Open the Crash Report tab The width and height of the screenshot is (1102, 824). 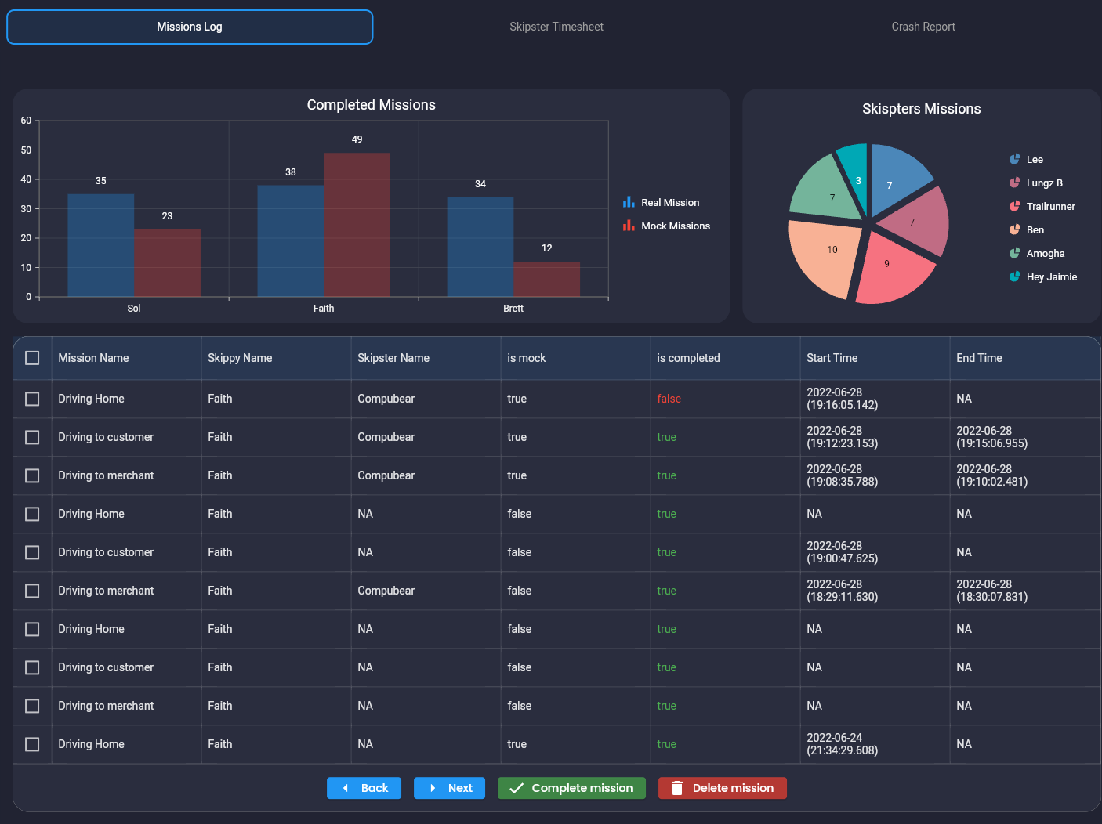point(923,27)
